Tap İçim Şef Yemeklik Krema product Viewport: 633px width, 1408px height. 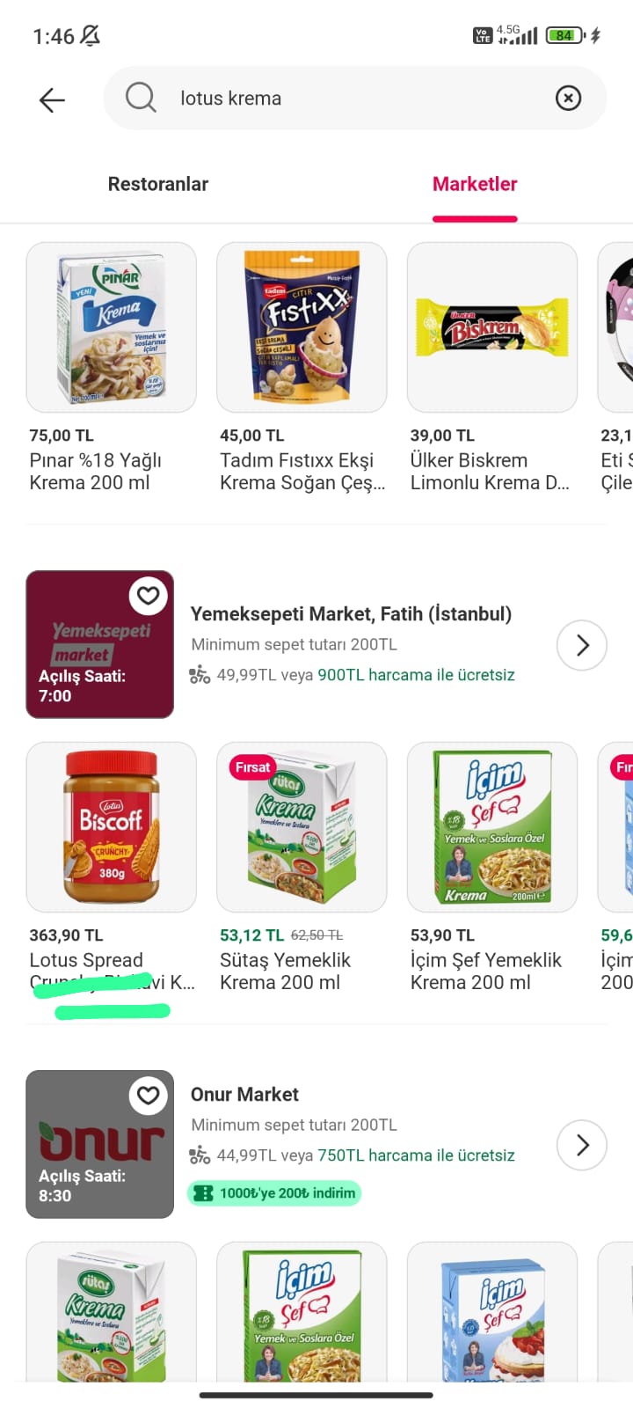click(491, 827)
